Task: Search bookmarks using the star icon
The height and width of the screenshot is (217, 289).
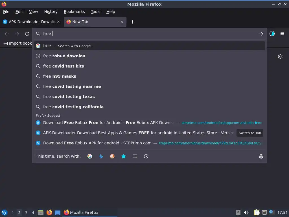Action: coord(124,156)
